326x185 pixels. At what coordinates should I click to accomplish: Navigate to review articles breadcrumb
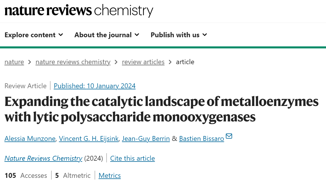click(x=143, y=62)
